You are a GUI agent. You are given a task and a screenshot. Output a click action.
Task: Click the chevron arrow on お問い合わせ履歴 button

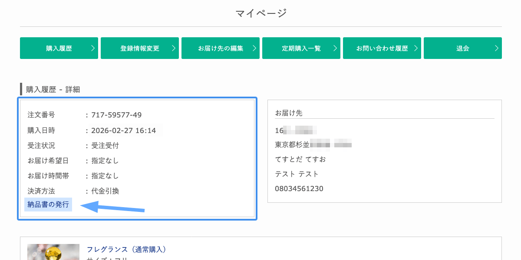point(415,48)
